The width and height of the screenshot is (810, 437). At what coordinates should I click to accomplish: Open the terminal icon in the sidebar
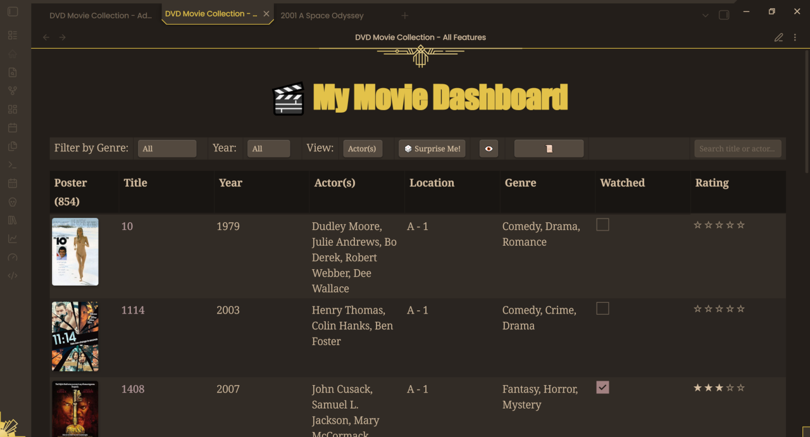point(13,164)
